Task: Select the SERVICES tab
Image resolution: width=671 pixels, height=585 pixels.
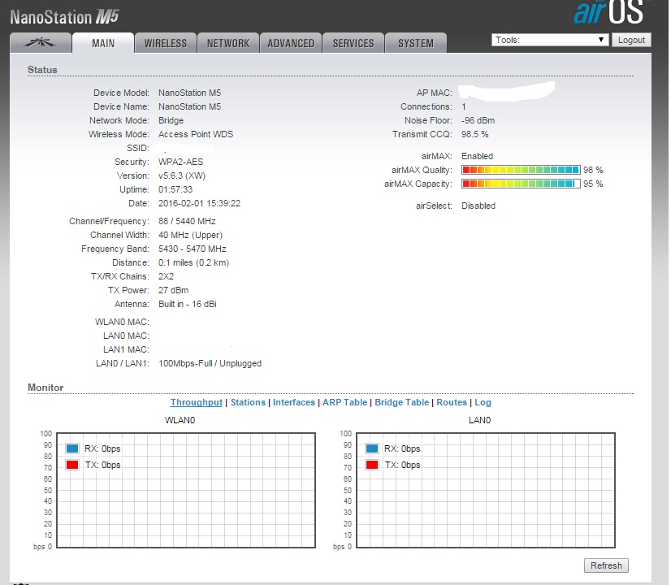Action: tap(353, 43)
